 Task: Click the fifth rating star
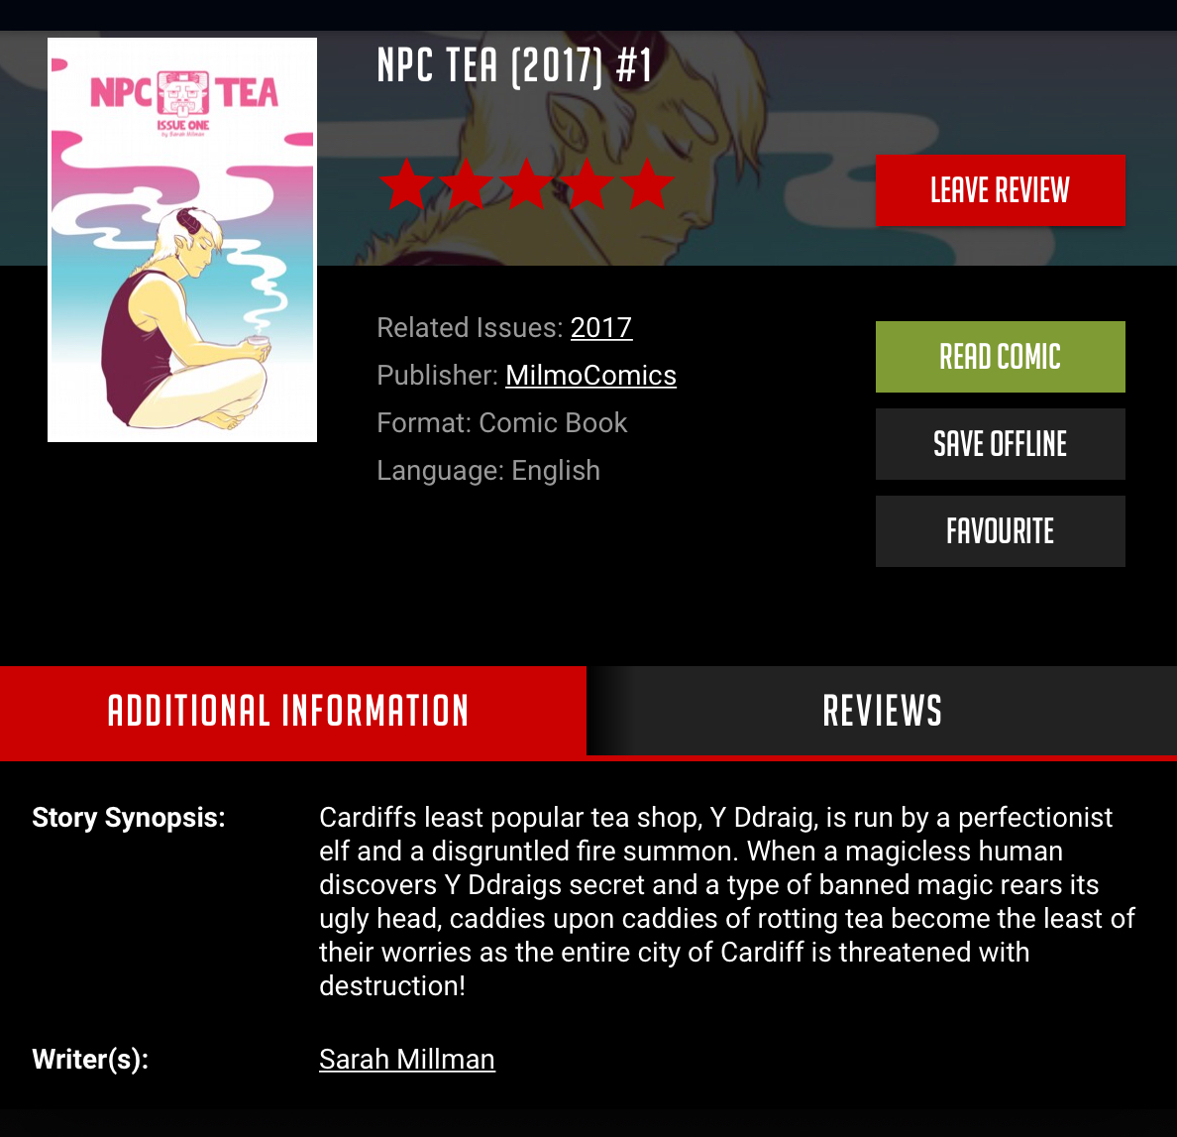click(646, 184)
